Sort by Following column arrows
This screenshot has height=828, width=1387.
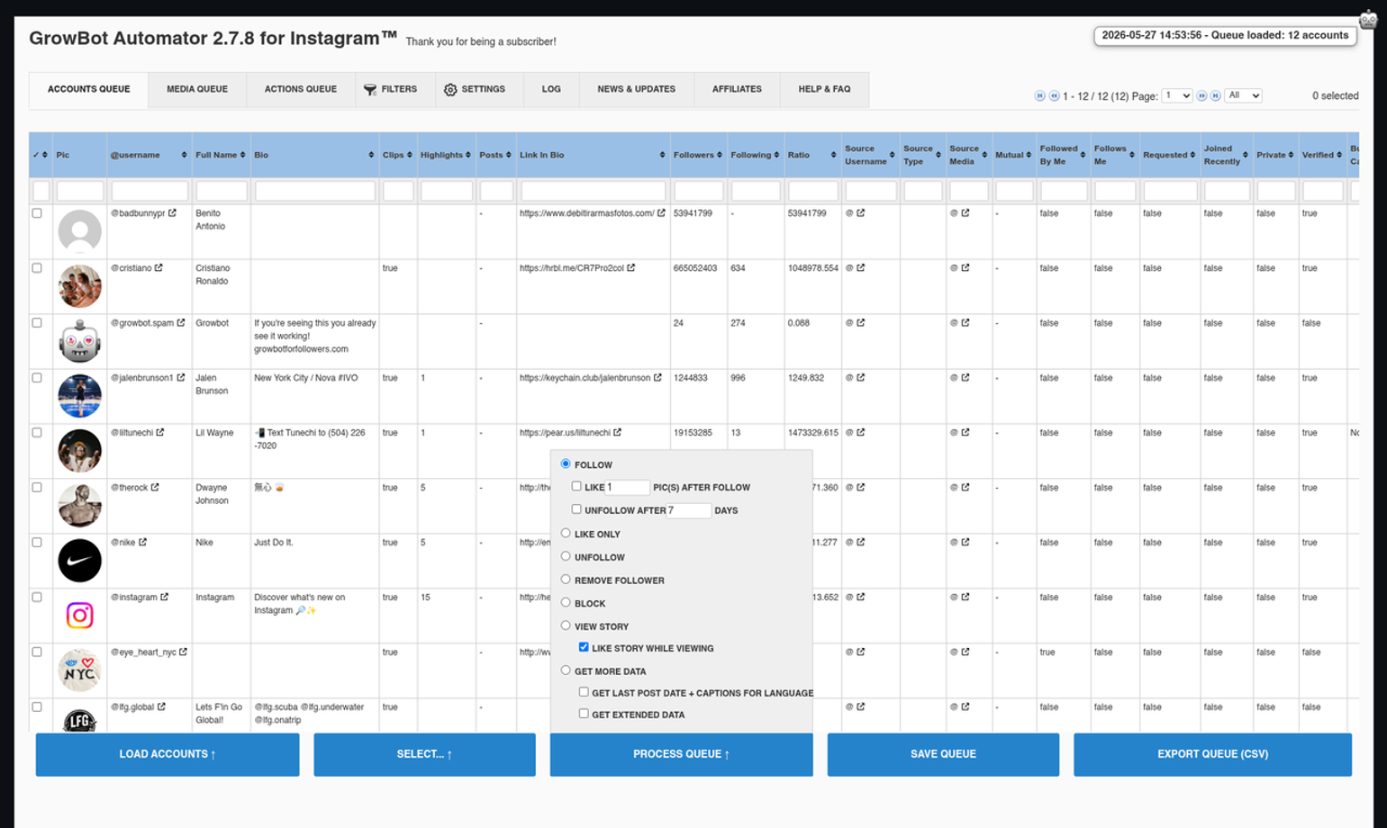(x=776, y=155)
